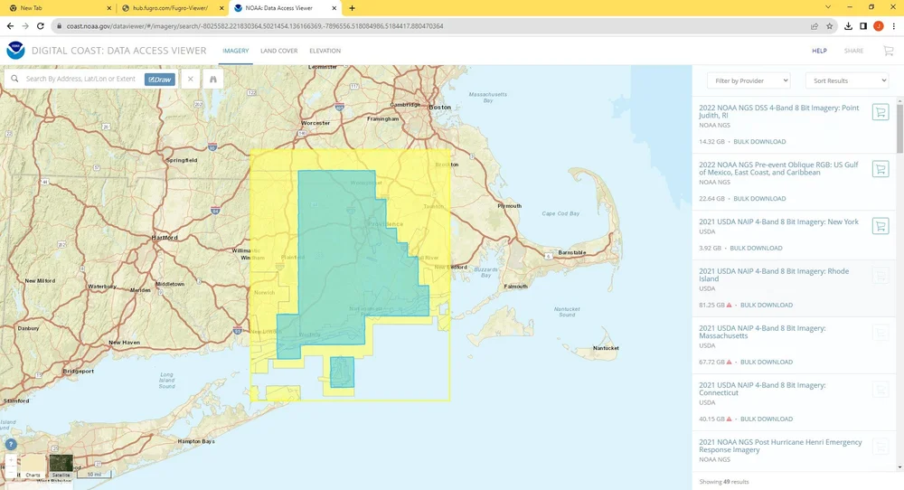
Task: Open Chrome three-dot menu
Action: coord(894,26)
